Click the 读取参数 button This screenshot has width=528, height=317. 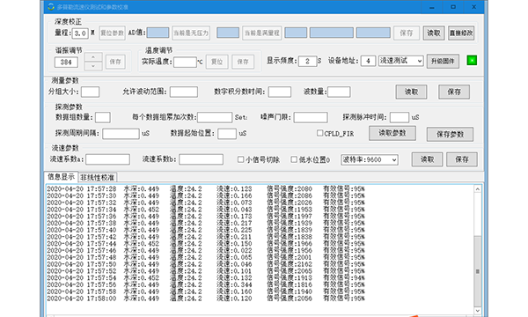[x=392, y=133]
